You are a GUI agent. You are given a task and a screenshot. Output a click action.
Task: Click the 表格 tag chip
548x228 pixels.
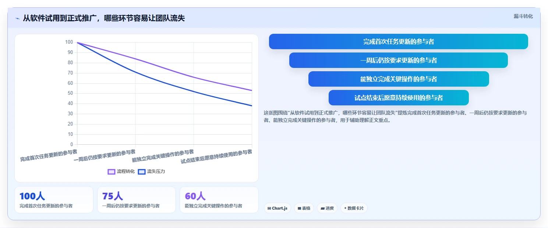point(304,208)
